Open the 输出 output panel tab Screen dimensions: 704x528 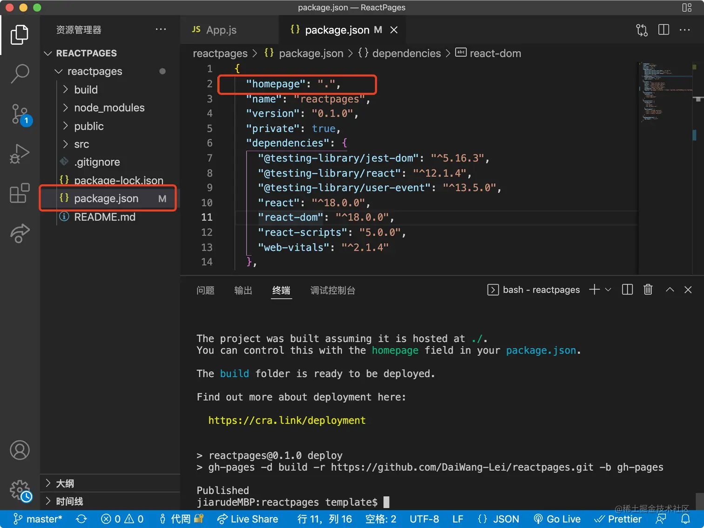click(243, 290)
